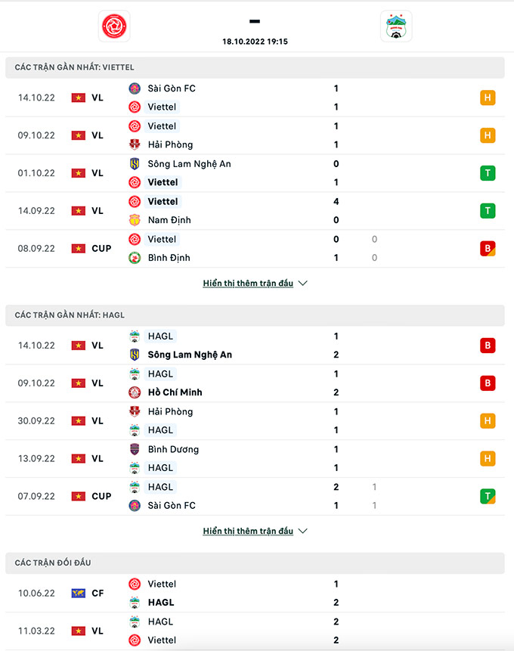The image size is (514, 651).
Task: Click the Viettel club logo in header
Action: tap(114, 26)
